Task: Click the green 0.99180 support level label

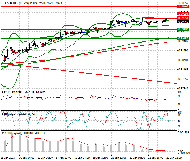Action: coord(183,39)
